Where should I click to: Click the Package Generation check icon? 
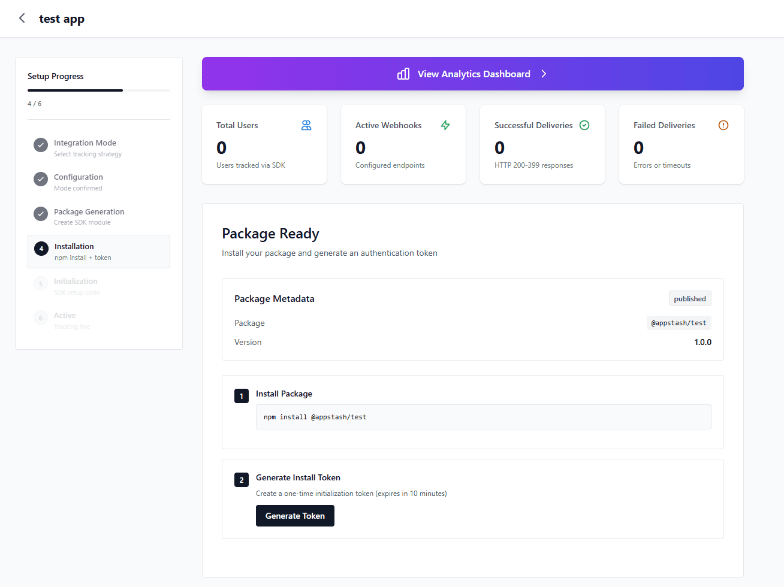(40, 214)
